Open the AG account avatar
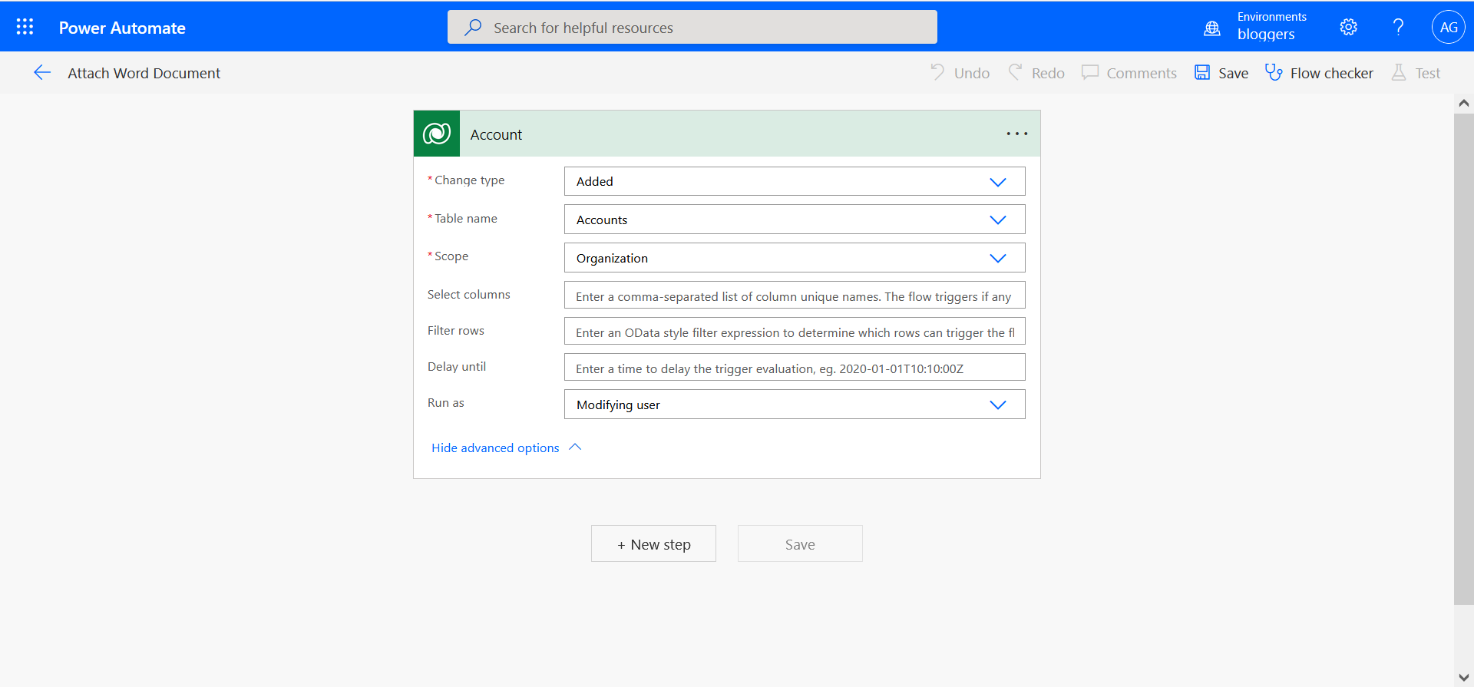Viewport: 1474px width, 687px height. 1449,28
